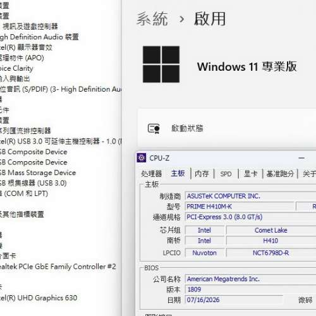Click the PCI-Express 3.0 (8.0 GT/s) field
316x316 pixels.
(x=250, y=217)
